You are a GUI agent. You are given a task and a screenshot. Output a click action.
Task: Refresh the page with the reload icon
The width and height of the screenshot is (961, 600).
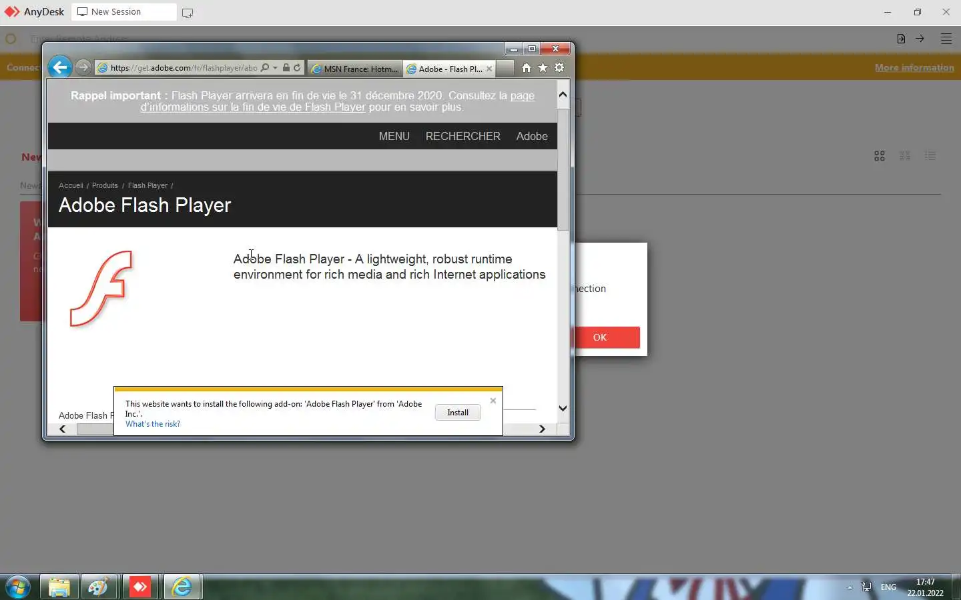click(297, 68)
